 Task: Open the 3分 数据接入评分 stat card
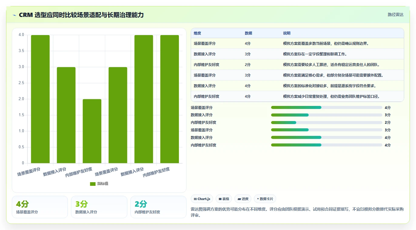99,207
